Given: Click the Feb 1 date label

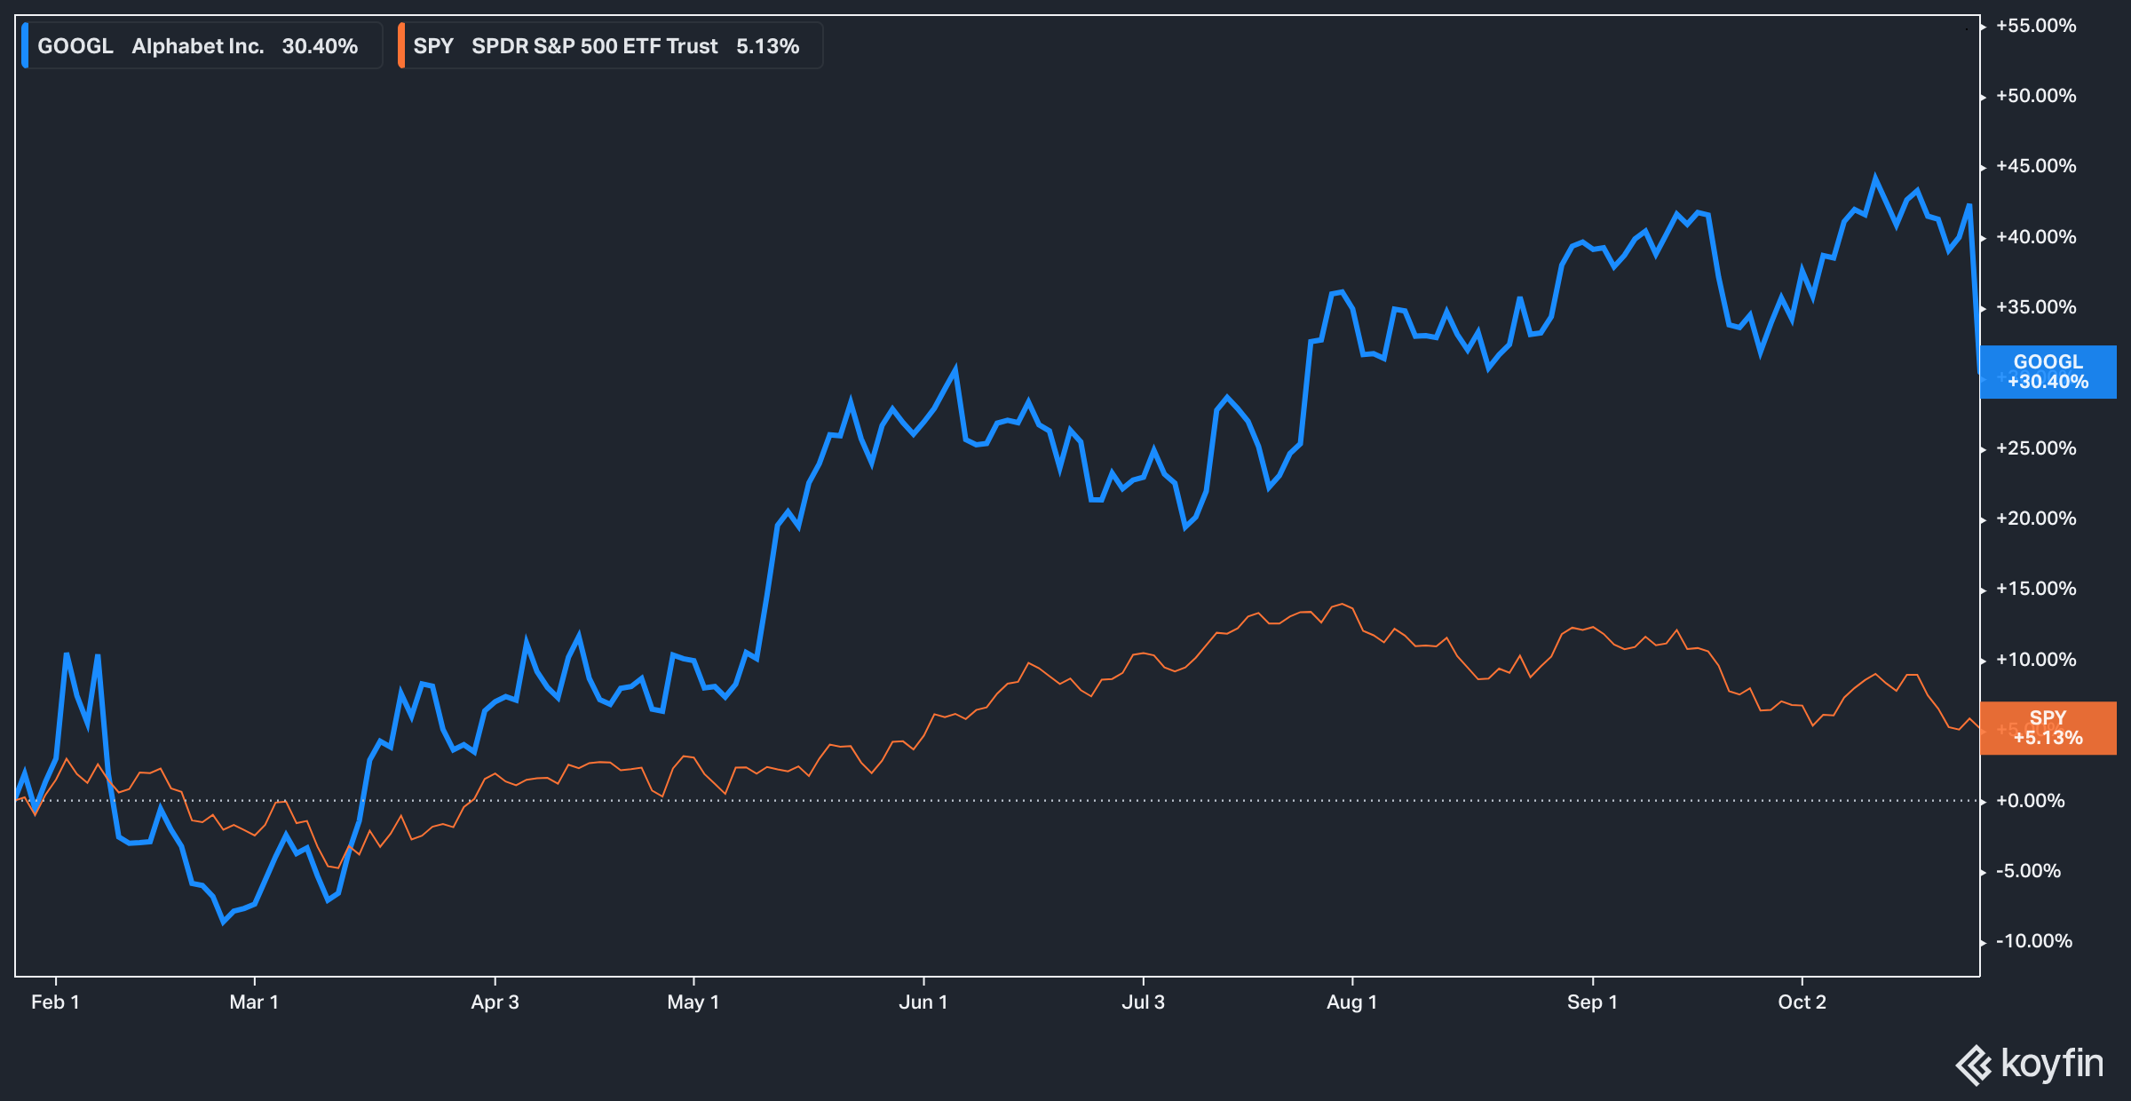Looking at the screenshot, I should click(x=55, y=1002).
